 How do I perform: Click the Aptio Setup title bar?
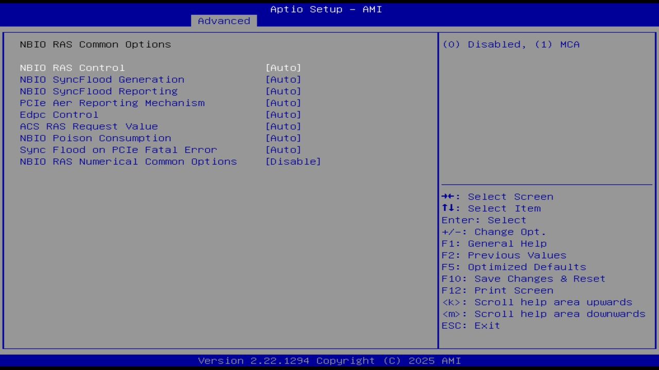(325, 9)
